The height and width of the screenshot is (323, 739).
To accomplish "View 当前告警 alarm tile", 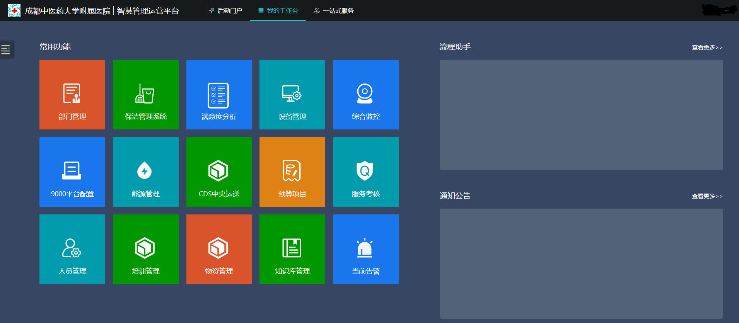I will [366, 249].
